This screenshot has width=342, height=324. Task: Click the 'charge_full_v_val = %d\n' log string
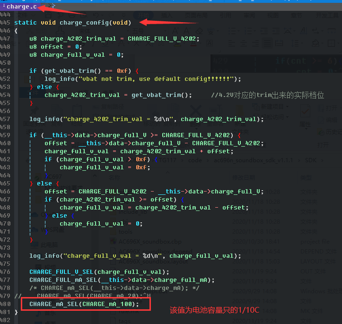click(x=112, y=256)
